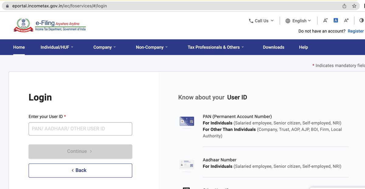This screenshot has width=365, height=189.
Task: Bookmark this page with the star icon
Action: click(354, 6)
